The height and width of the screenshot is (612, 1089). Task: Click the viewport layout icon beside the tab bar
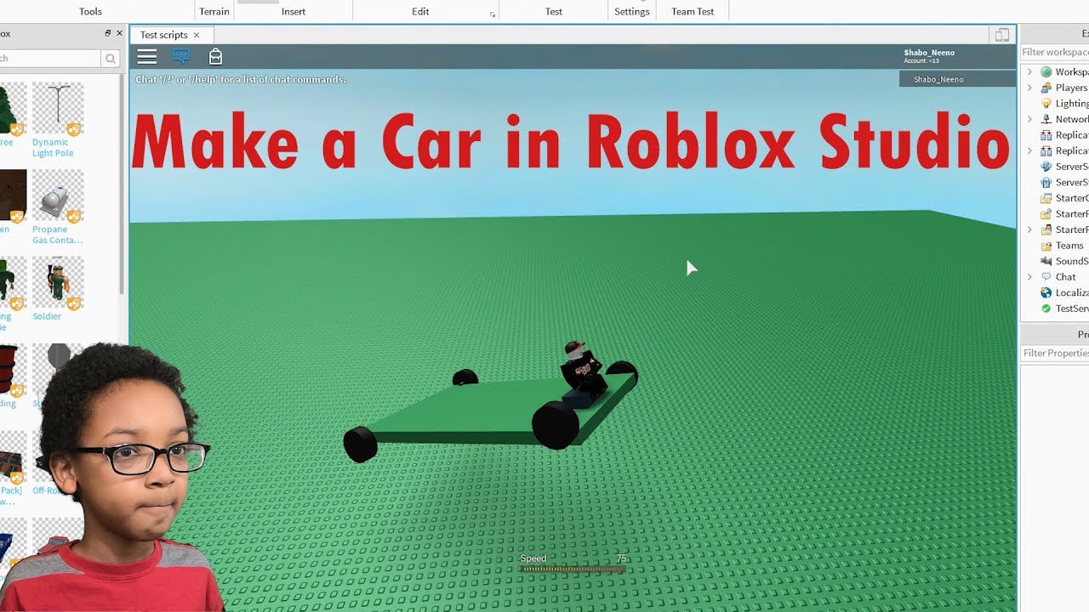pos(1002,35)
